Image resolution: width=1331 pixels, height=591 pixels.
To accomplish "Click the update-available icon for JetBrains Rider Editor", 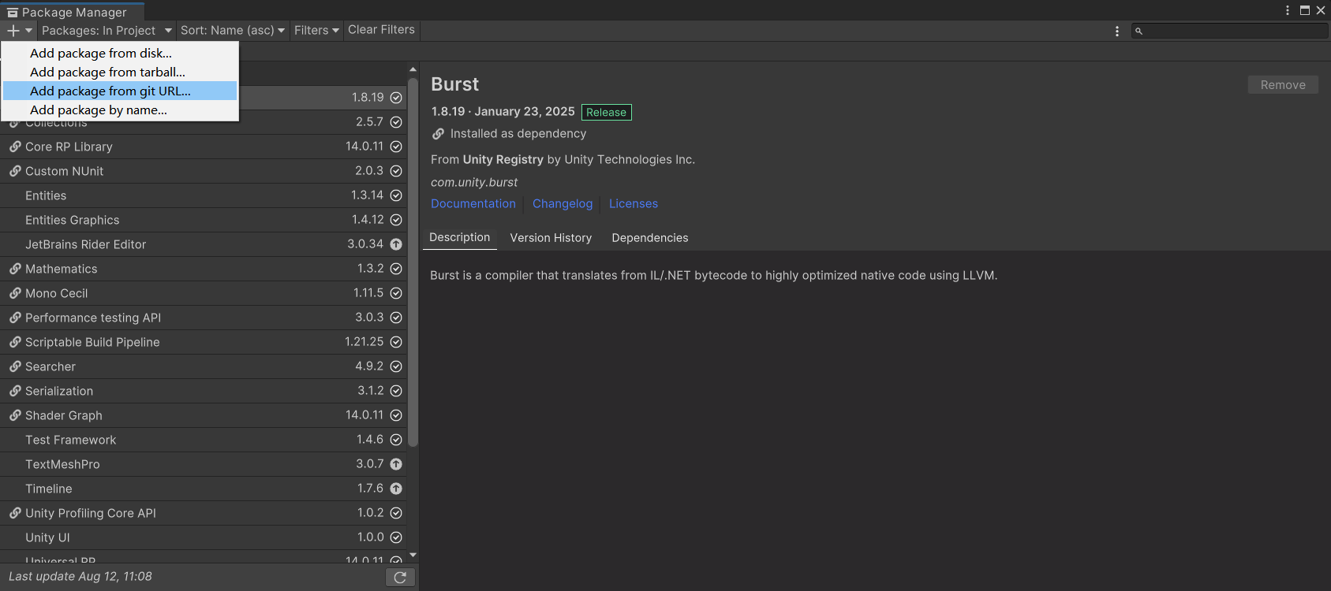I will tap(396, 244).
